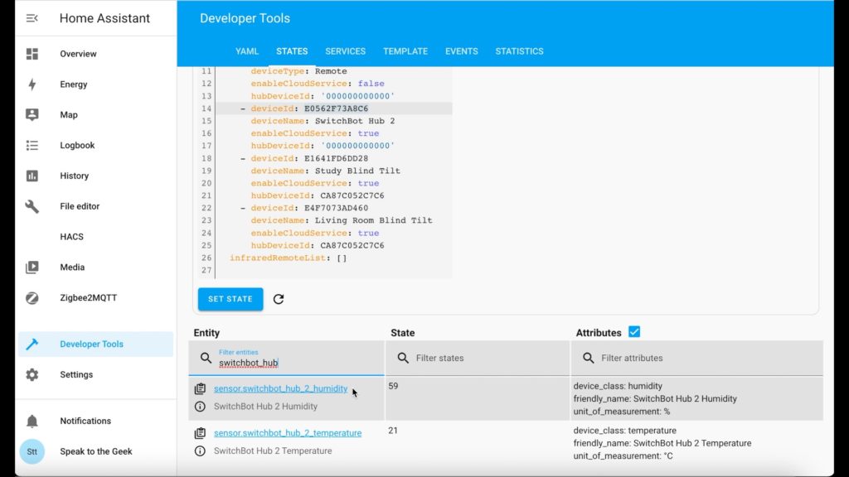Click the humidity state value 59
Image resolution: width=849 pixels, height=477 pixels.
(393, 386)
